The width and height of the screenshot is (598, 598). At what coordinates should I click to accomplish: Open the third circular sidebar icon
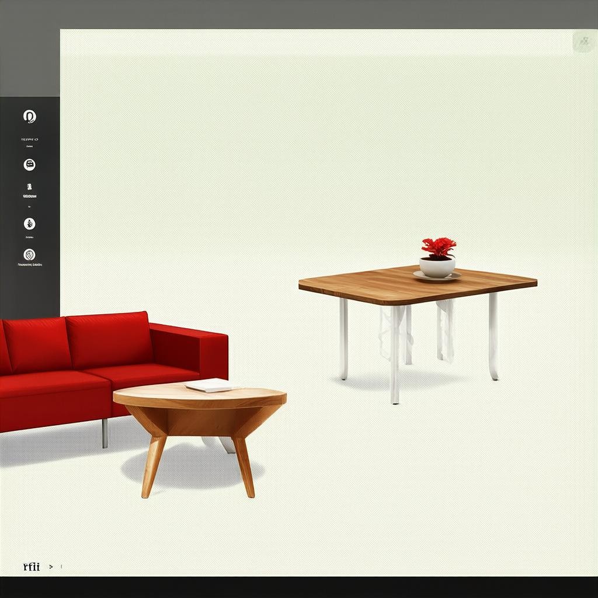coord(29,224)
